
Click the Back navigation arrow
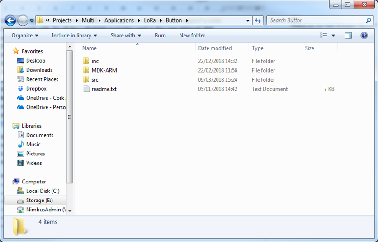pyautogui.click(x=10, y=21)
